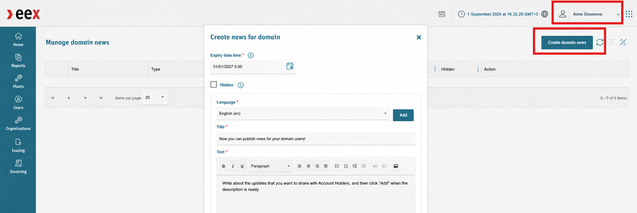Go to Home in the sidebar
Viewport: 637px width, 213px height.
[x=18, y=40]
